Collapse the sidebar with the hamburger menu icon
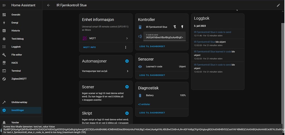 4,5
